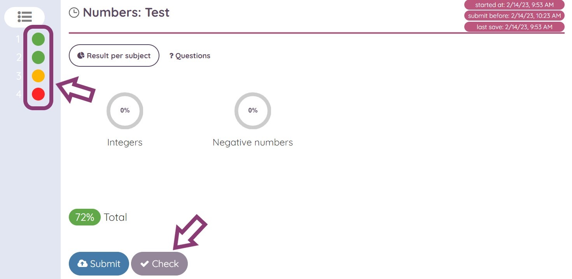Click the question mark icon next to Questions
Image resolution: width=572 pixels, height=279 pixels.
[171, 55]
